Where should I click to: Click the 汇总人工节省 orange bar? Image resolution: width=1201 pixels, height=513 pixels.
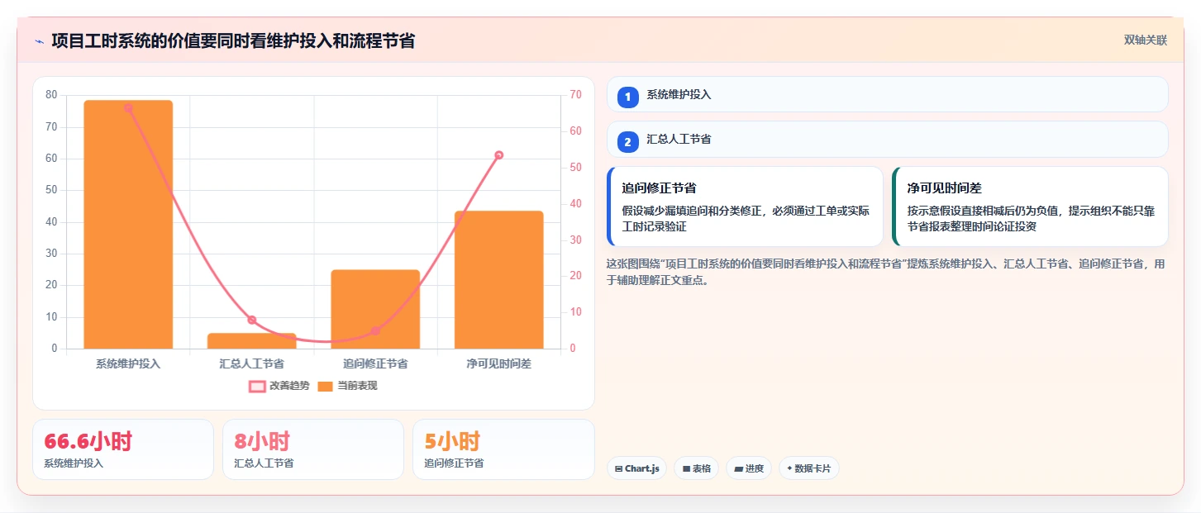point(252,341)
